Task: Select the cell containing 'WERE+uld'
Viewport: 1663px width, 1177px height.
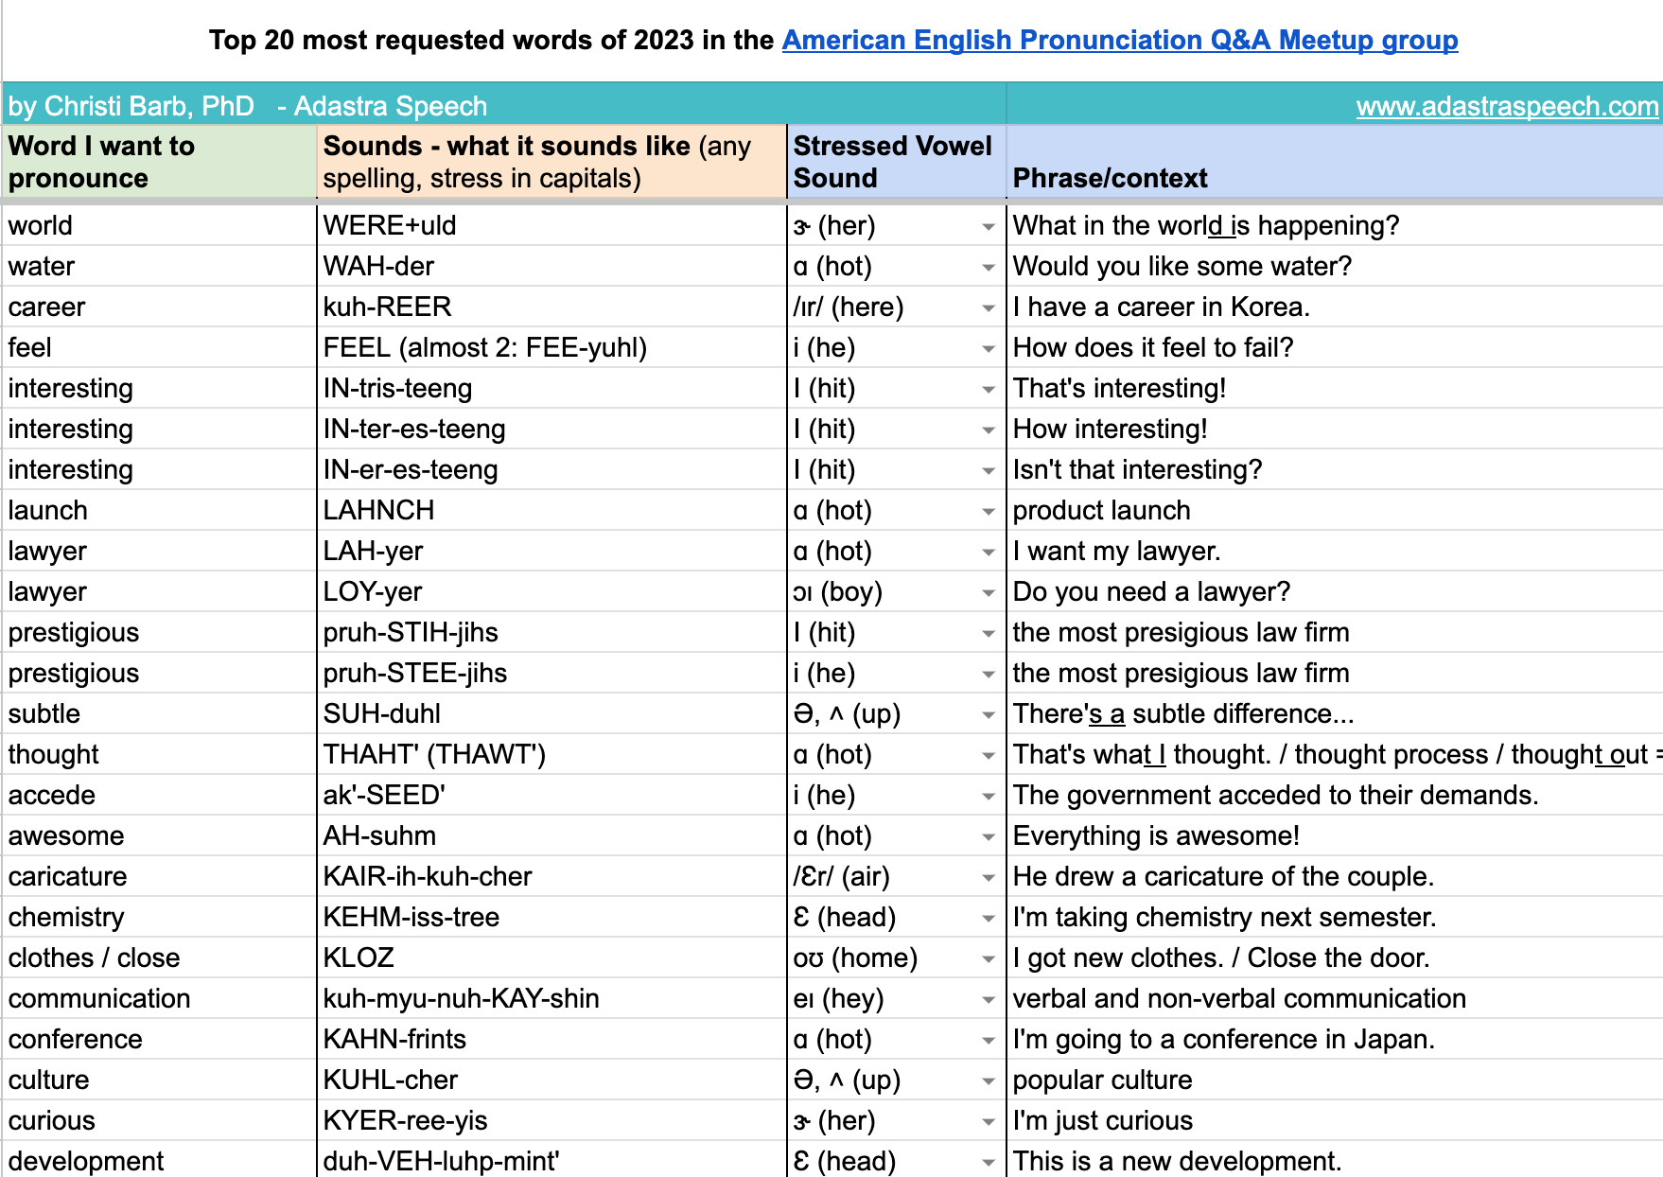Action: (x=551, y=226)
